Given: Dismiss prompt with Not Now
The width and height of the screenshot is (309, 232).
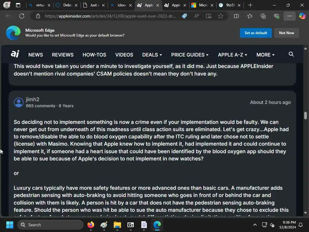Looking at the screenshot, I should 286,33.
